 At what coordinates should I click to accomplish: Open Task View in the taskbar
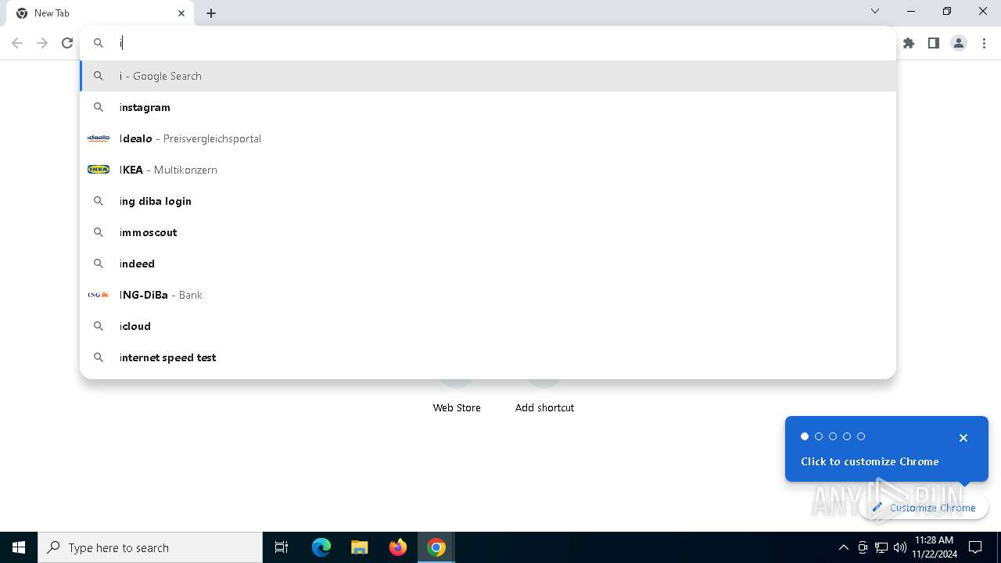(282, 547)
